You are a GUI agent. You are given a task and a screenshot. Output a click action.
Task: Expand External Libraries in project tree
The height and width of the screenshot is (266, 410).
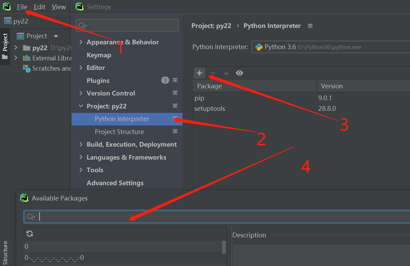(x=16, y=58)
